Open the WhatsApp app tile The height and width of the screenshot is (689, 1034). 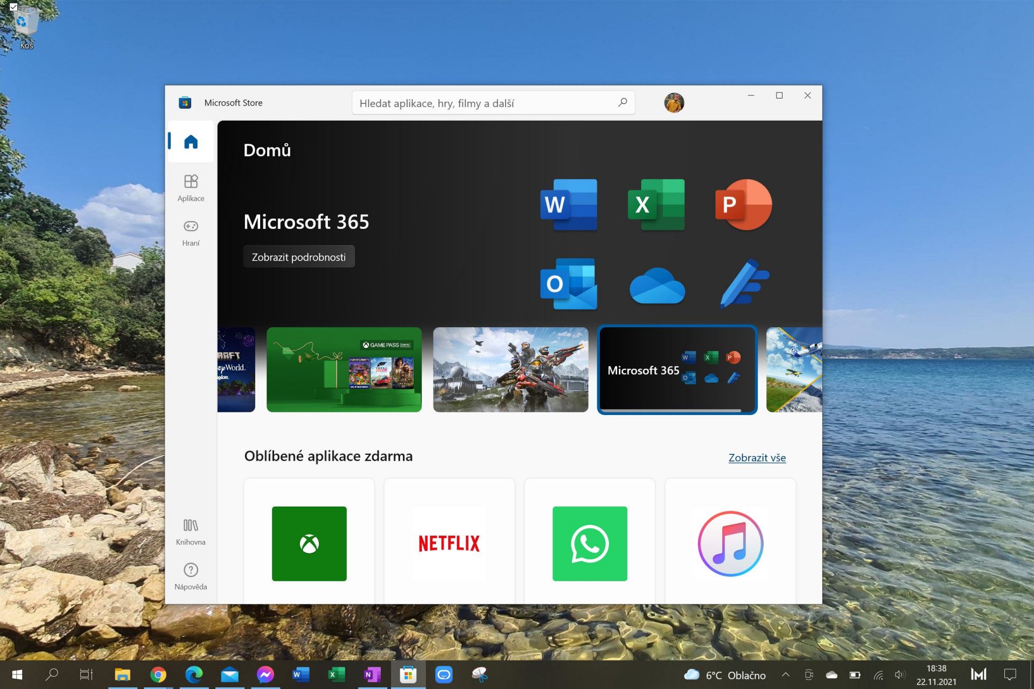click(590, 541)
